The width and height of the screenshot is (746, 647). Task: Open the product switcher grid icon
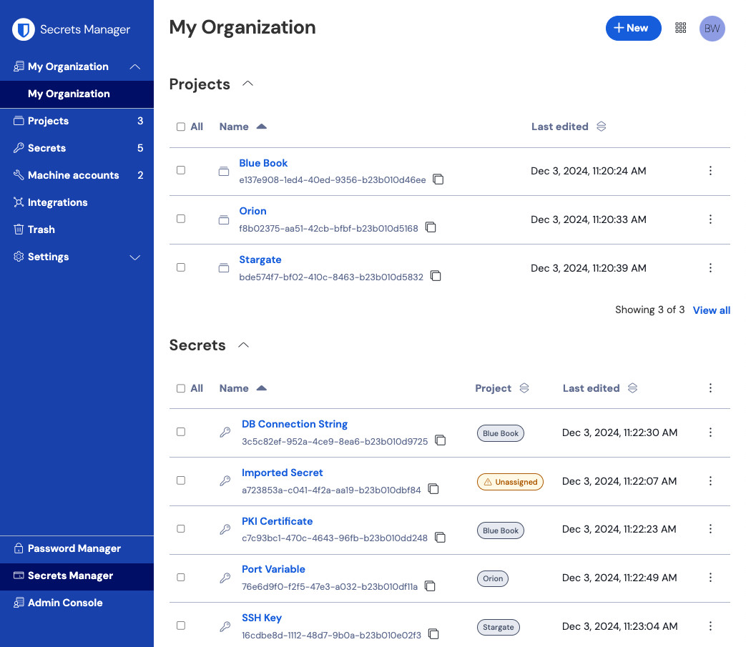tap(680, 28)
